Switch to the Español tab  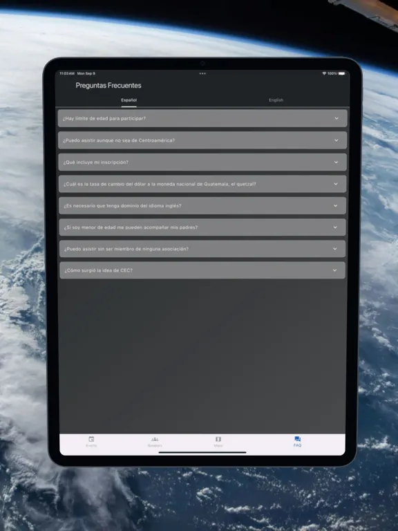(x=129, y=100)
